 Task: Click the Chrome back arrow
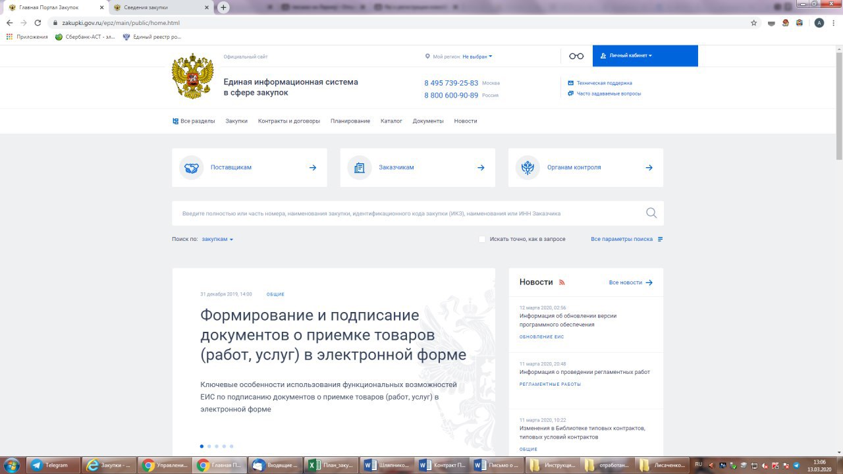click(9, 23)
